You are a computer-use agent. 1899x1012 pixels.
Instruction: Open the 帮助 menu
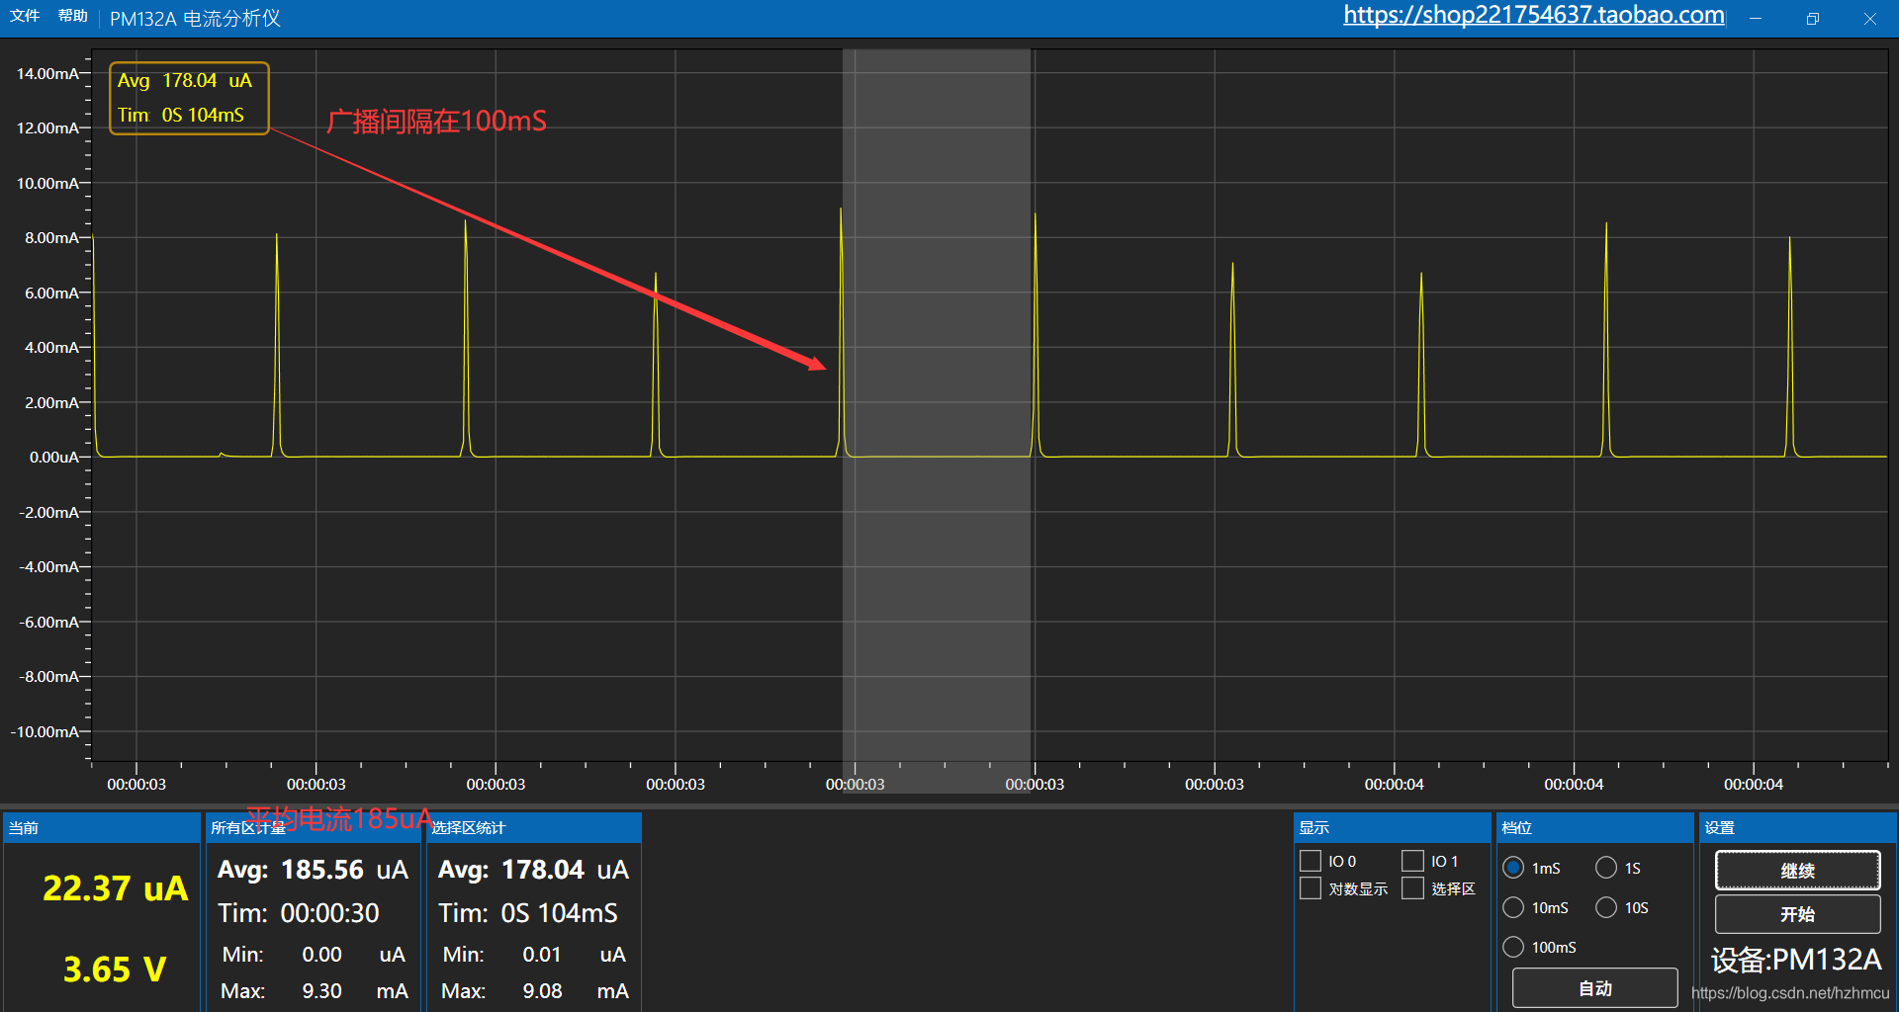click(x=72, y=16)
